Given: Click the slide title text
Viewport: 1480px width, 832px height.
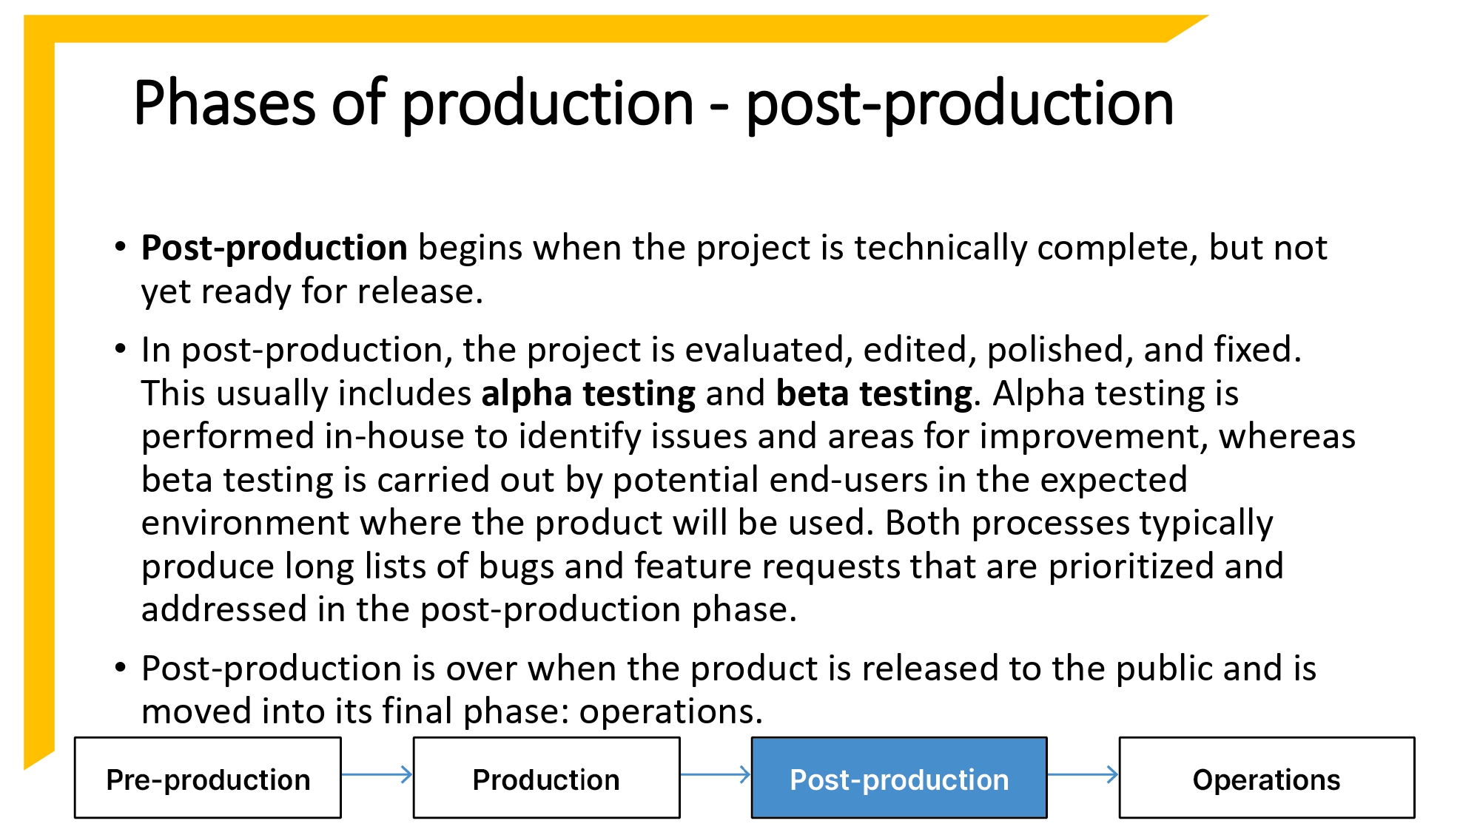Looking at the screenshot, I should (653, 104).
